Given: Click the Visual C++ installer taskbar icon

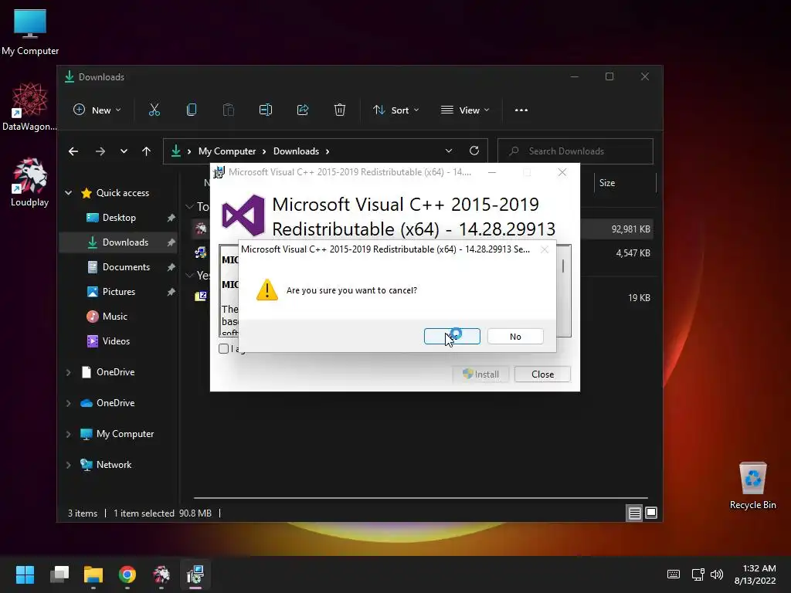Looking at the screenshot, I should [x=195, y=574].
